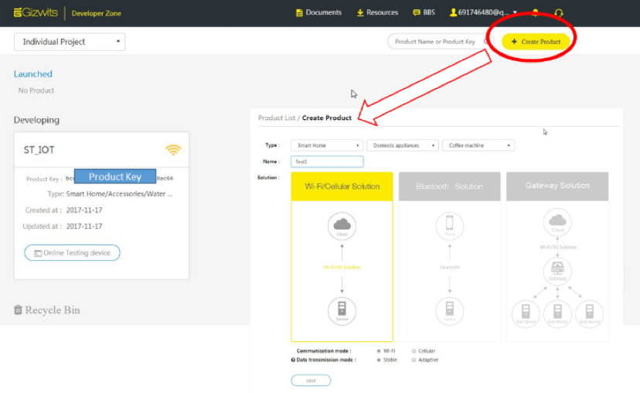Screen dimensions: 640x393
Task: Select the Adaptive data transmission mode
Action: [x=414, y=360]
